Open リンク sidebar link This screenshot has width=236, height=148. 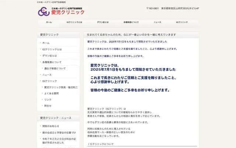coord(48,100)
